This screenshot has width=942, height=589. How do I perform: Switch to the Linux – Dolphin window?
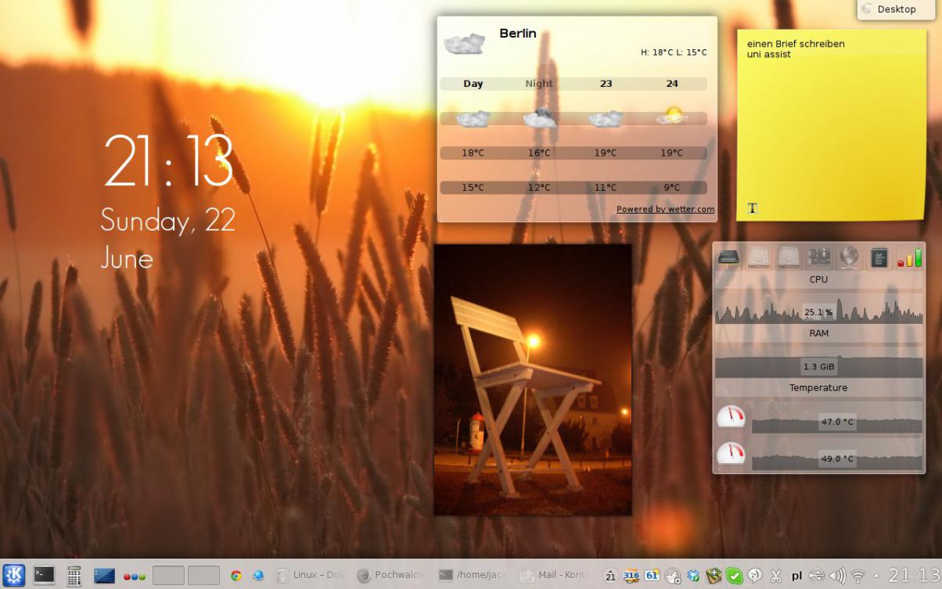point(311,576)
